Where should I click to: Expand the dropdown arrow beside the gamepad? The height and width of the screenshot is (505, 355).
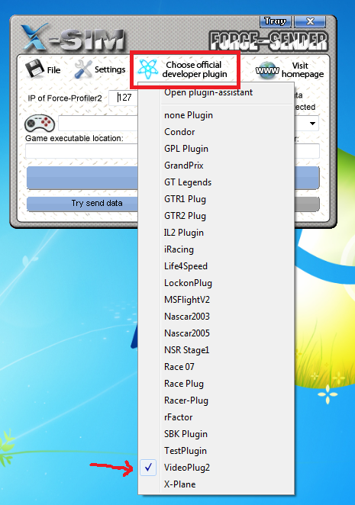(x=312, y=124)
